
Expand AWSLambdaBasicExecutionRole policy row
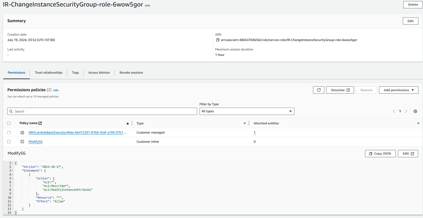[x=22, y=133]
